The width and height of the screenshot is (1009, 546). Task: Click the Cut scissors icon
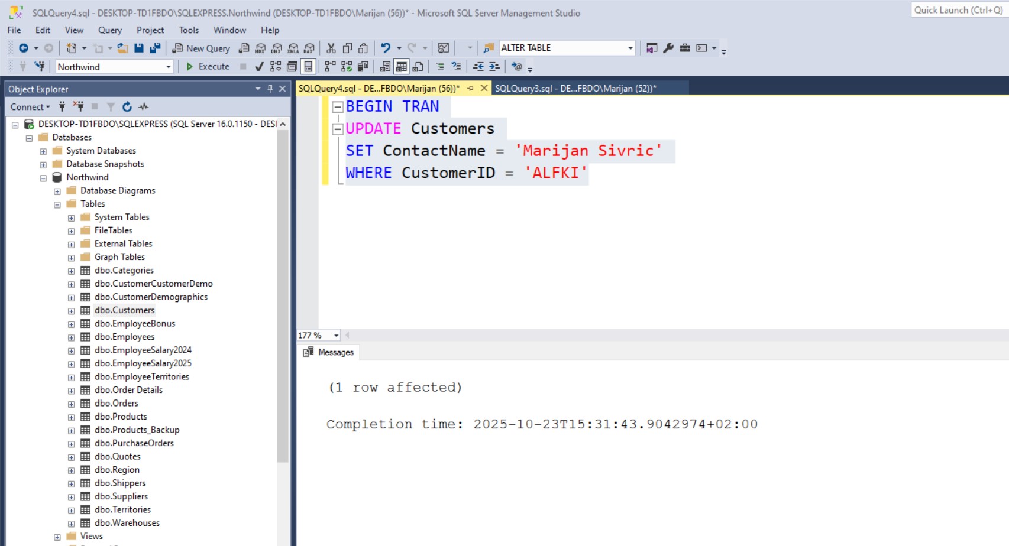(331, 48)
